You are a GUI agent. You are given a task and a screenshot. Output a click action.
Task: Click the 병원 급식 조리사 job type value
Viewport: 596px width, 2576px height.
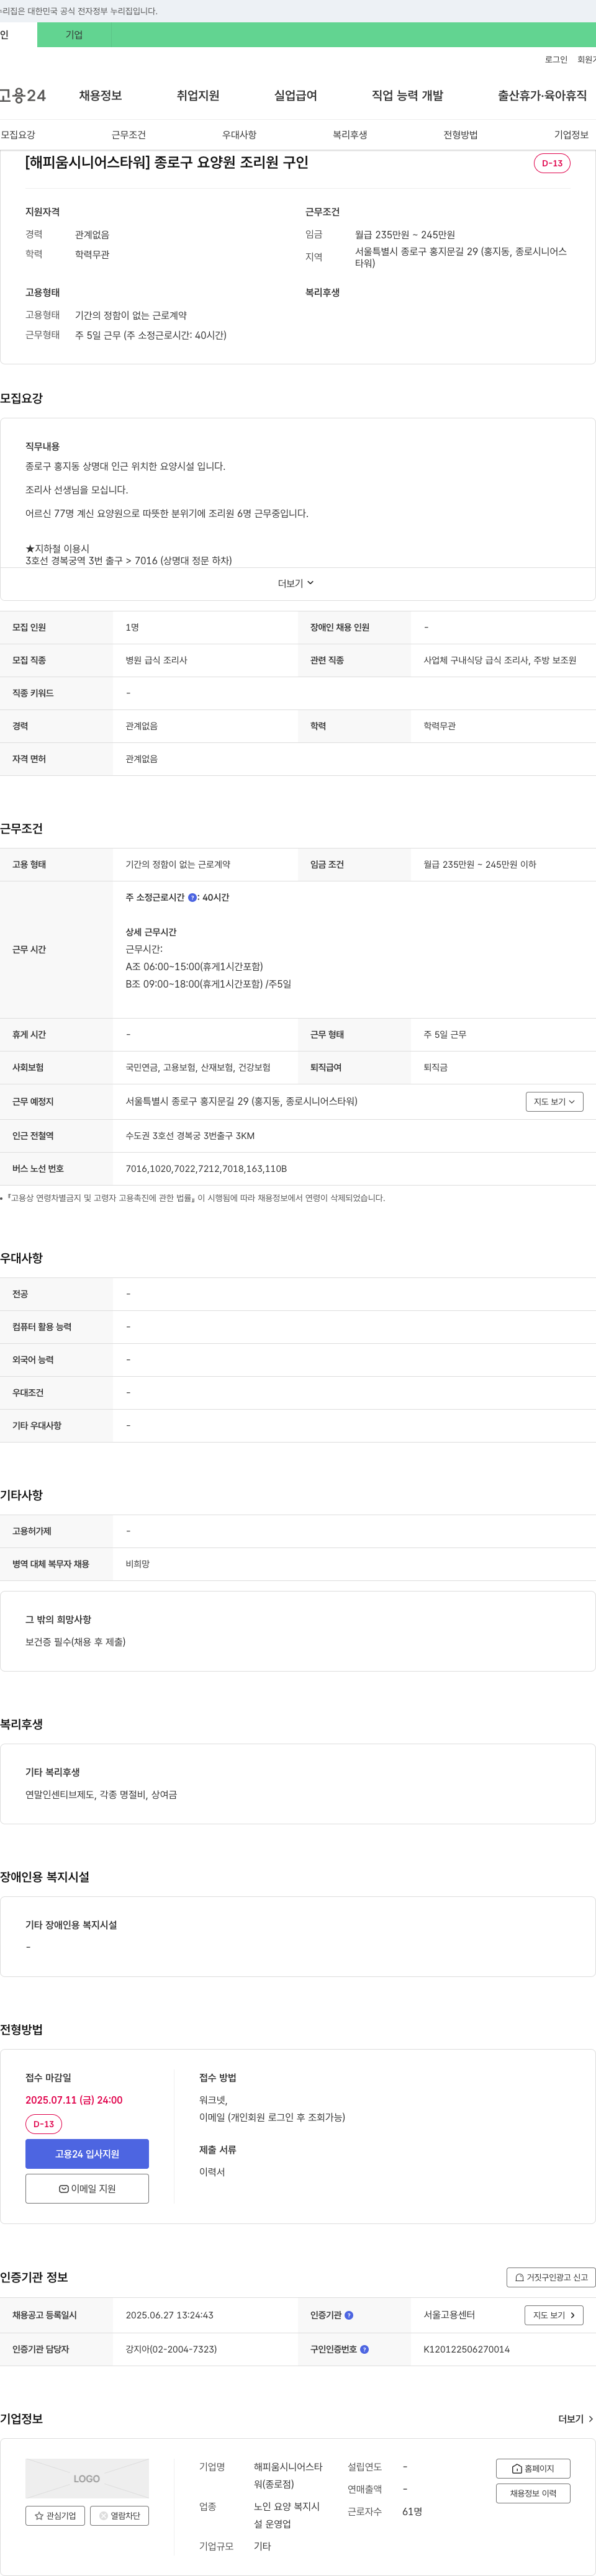[x=156, y=660]
